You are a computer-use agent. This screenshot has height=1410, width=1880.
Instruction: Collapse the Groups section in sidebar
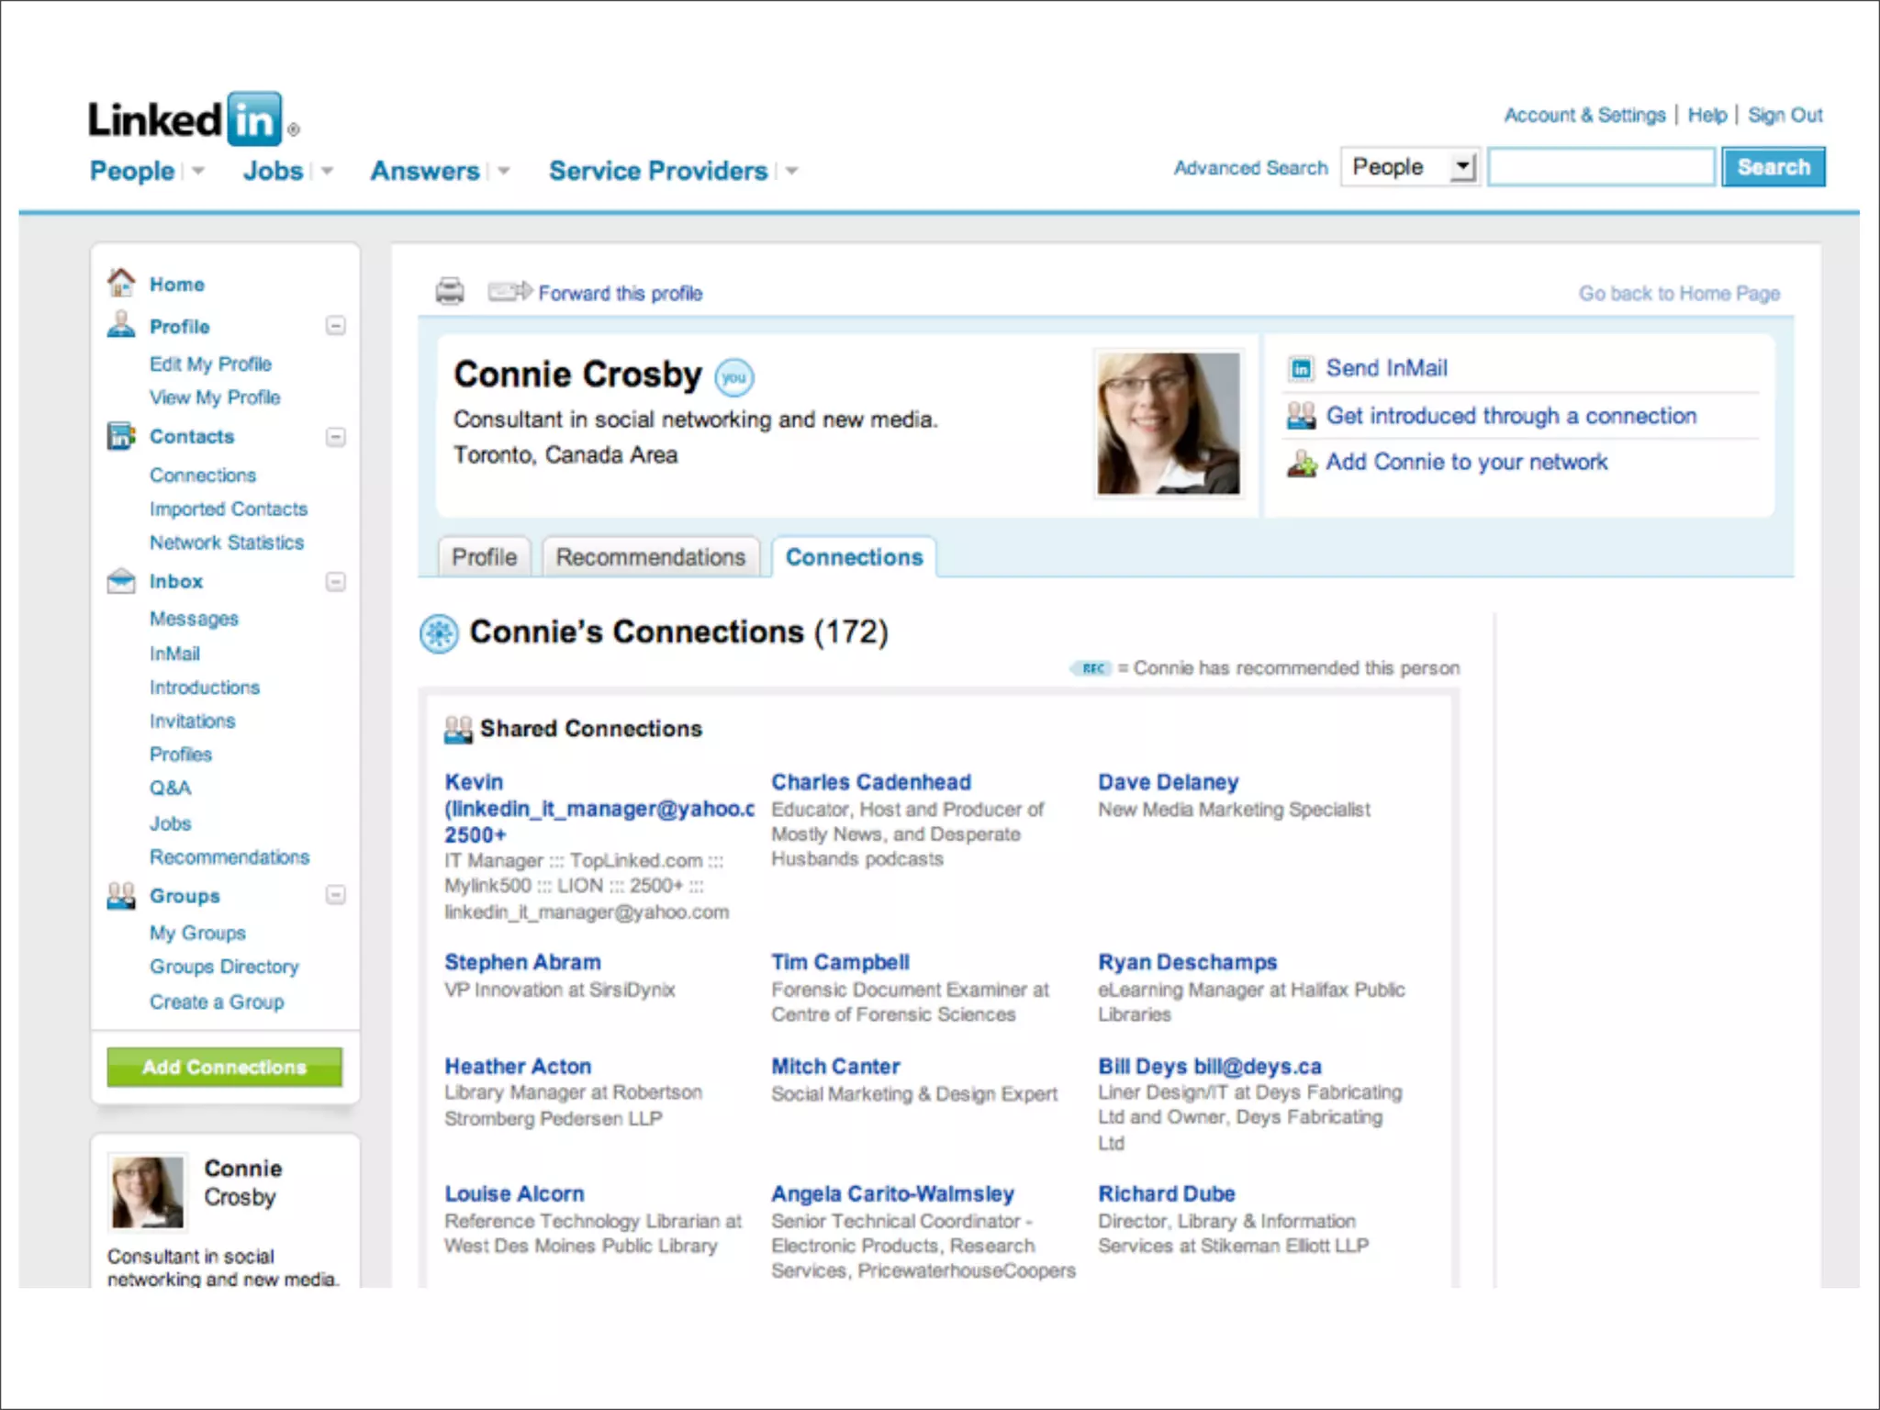[336, 895]
